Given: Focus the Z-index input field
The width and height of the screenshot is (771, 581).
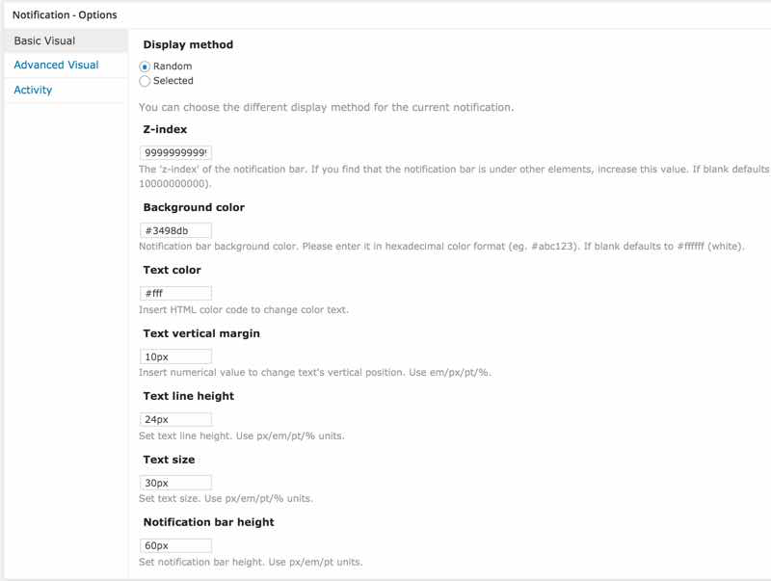Looking at the screenshot, I should 175,152.
